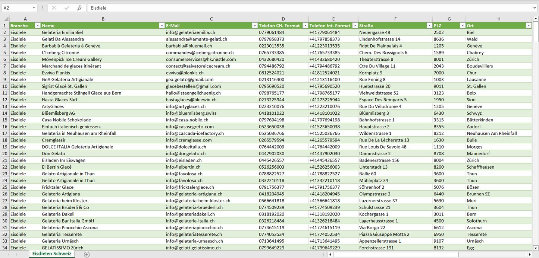Click the horizontal scrollbar thumb

pyautogui.click(x=395, y=254)
